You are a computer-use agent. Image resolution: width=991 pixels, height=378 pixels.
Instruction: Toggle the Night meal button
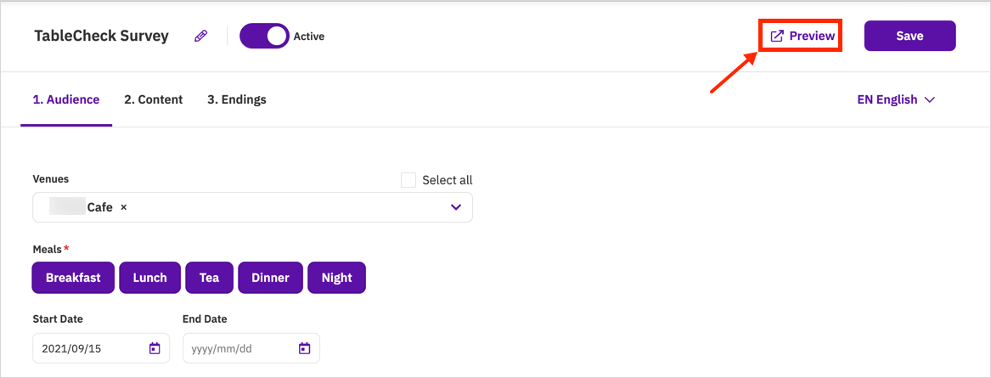click(337, 278)
